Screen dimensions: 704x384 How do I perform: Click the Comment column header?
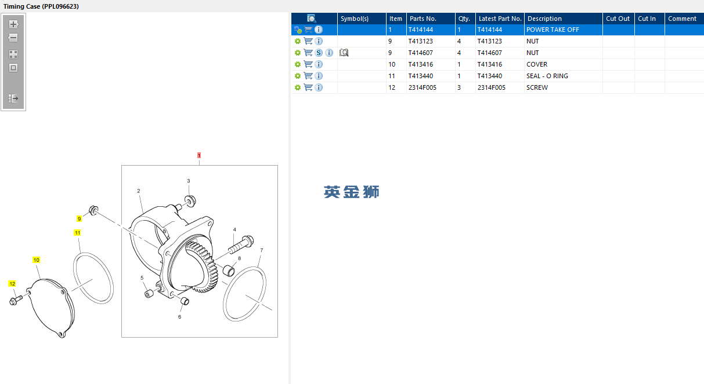(x=684, y=19)
